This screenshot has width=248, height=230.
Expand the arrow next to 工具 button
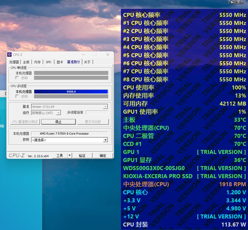point(70,156)
